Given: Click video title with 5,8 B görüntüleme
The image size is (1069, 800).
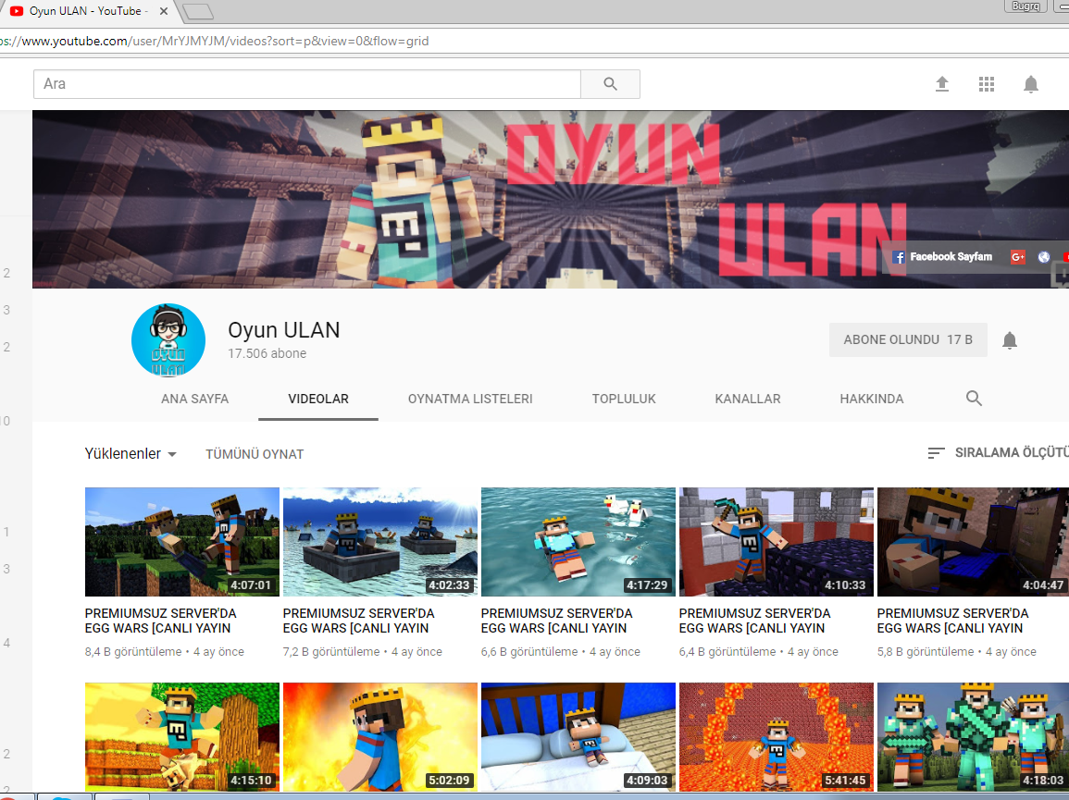Looking at the screenshot, I should click(953, 621).
